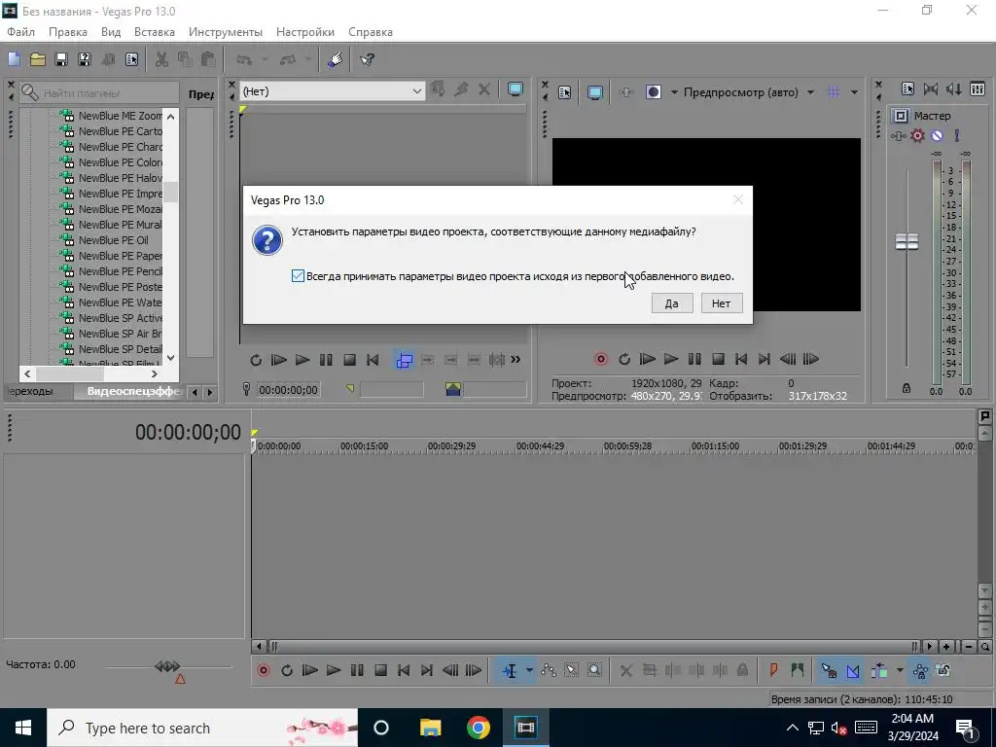
Task: Open the Настройки menu
Action: click(x=304, y=32)
